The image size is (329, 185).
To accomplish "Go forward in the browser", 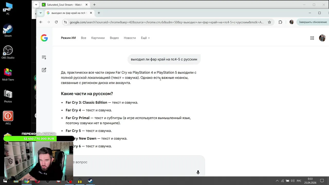I will click(49, 22).
